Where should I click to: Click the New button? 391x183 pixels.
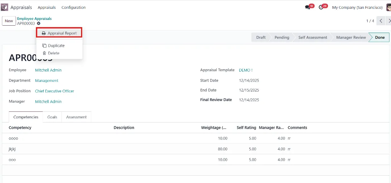coord(9,21)
